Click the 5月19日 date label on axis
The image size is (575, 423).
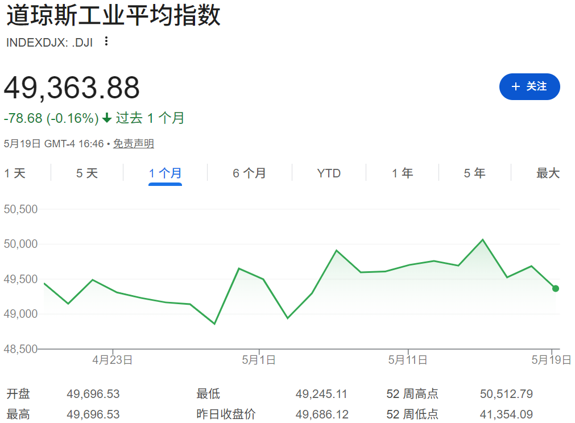(551, 360)
